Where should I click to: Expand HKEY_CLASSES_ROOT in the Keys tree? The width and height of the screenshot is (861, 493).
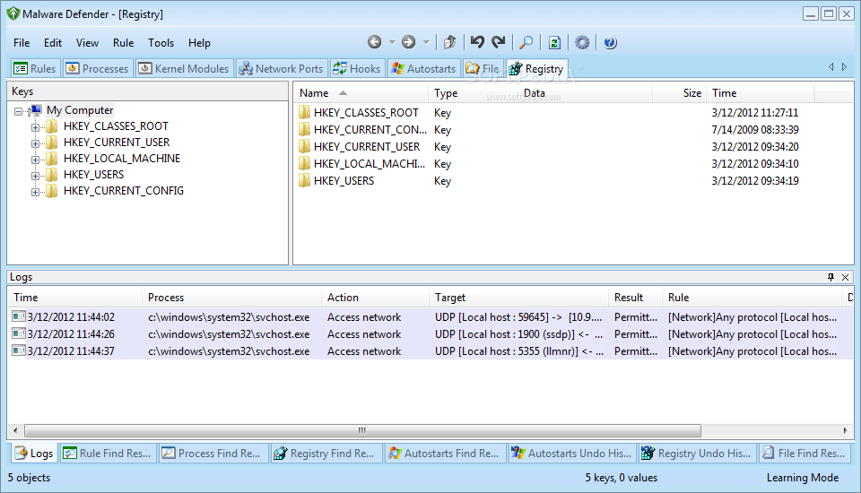tap(35, 127)
